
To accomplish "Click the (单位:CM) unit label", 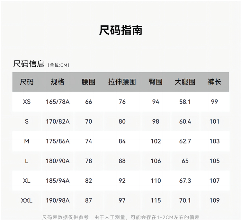I will coord(58,65).
